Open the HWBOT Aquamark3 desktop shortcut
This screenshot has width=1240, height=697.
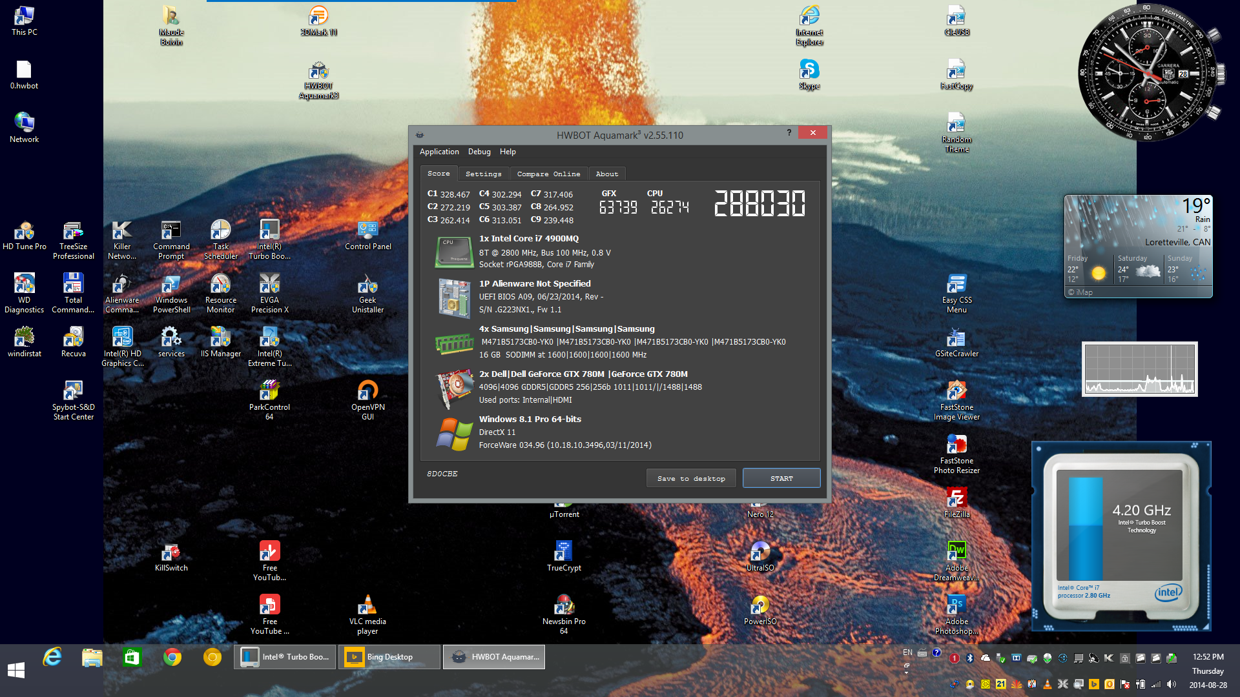[318, 80]
